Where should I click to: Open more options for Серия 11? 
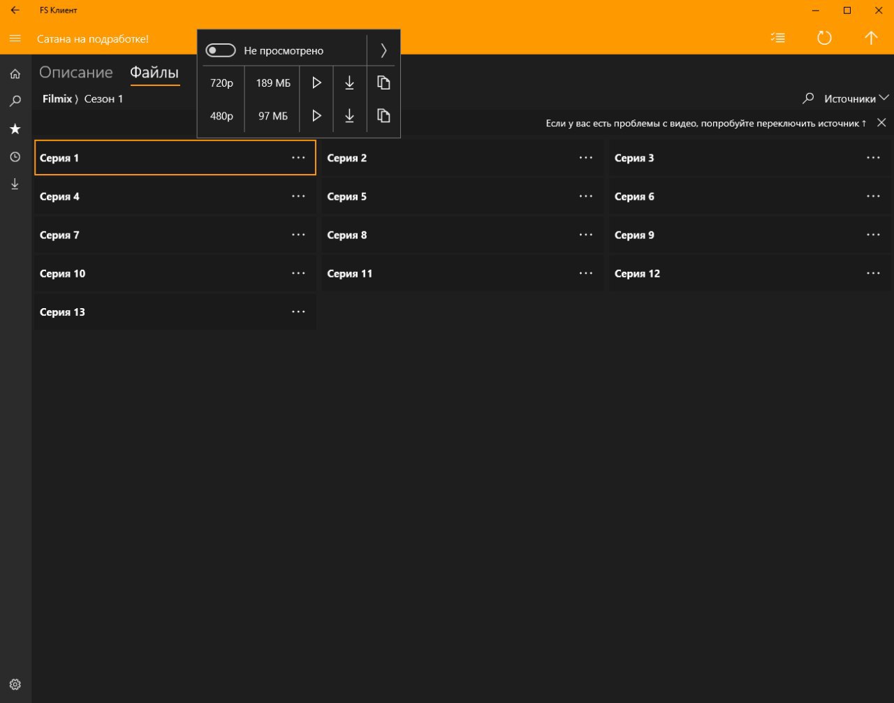(586, 273)
